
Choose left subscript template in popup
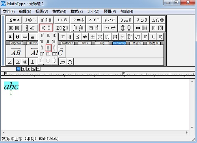(x=48, y=41)
